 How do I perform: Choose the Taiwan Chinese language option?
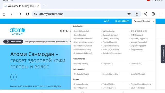pyautogui.click(x=111, y=50)
